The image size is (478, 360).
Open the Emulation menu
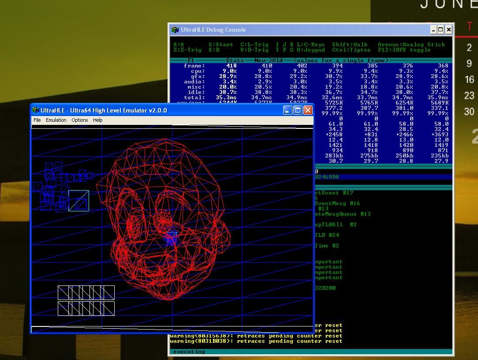point(56,120)
